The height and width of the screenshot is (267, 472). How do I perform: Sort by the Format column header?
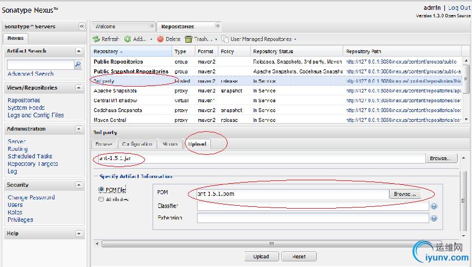(206, 51)
